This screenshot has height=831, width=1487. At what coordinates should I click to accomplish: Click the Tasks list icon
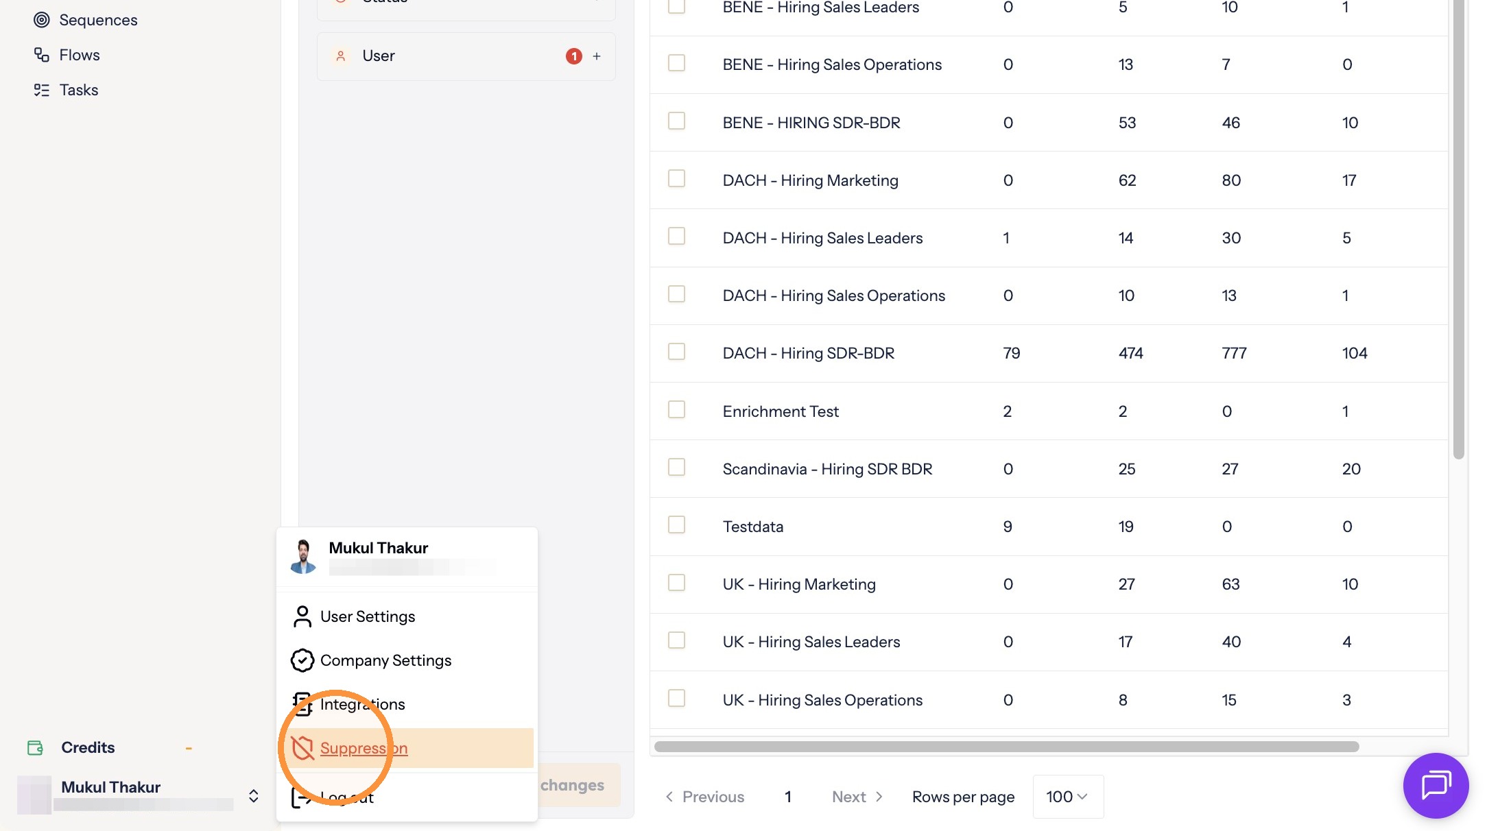click(x=42, y=90)
